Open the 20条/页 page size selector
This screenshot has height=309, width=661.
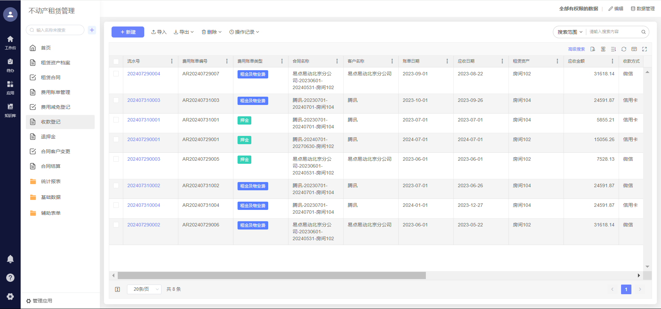tap(144, 289)
